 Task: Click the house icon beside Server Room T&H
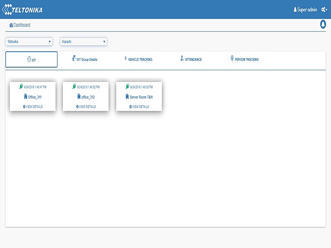click(x=127, y=97)
